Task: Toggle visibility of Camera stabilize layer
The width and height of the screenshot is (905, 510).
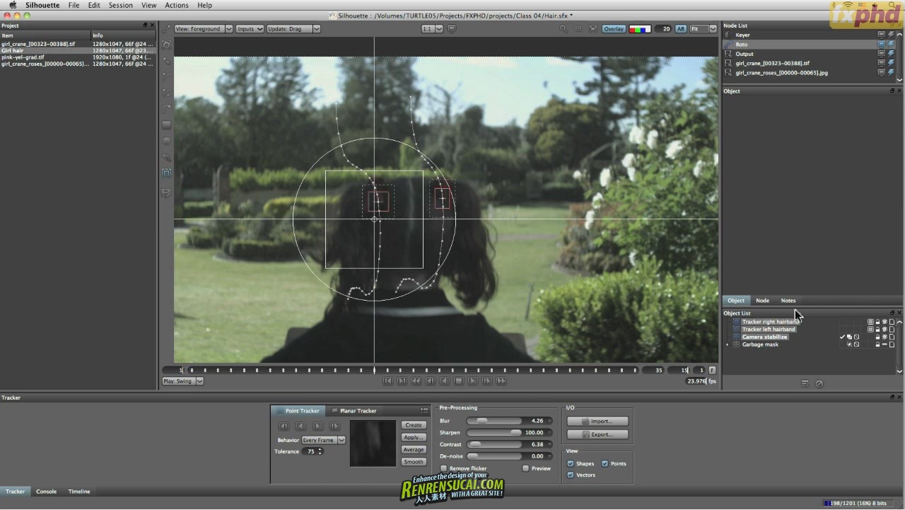Action: click(884, 337)
